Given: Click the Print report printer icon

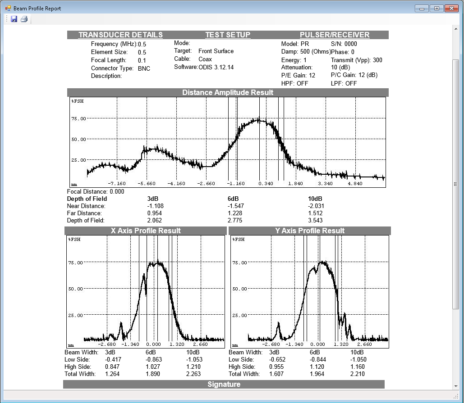Looking at the screenshot, I should [24, 19].
